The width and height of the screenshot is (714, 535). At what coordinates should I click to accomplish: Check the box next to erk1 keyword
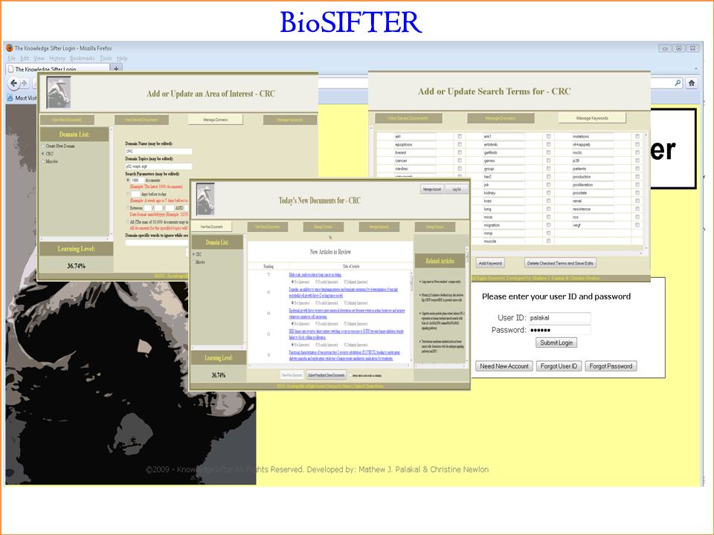548,137
